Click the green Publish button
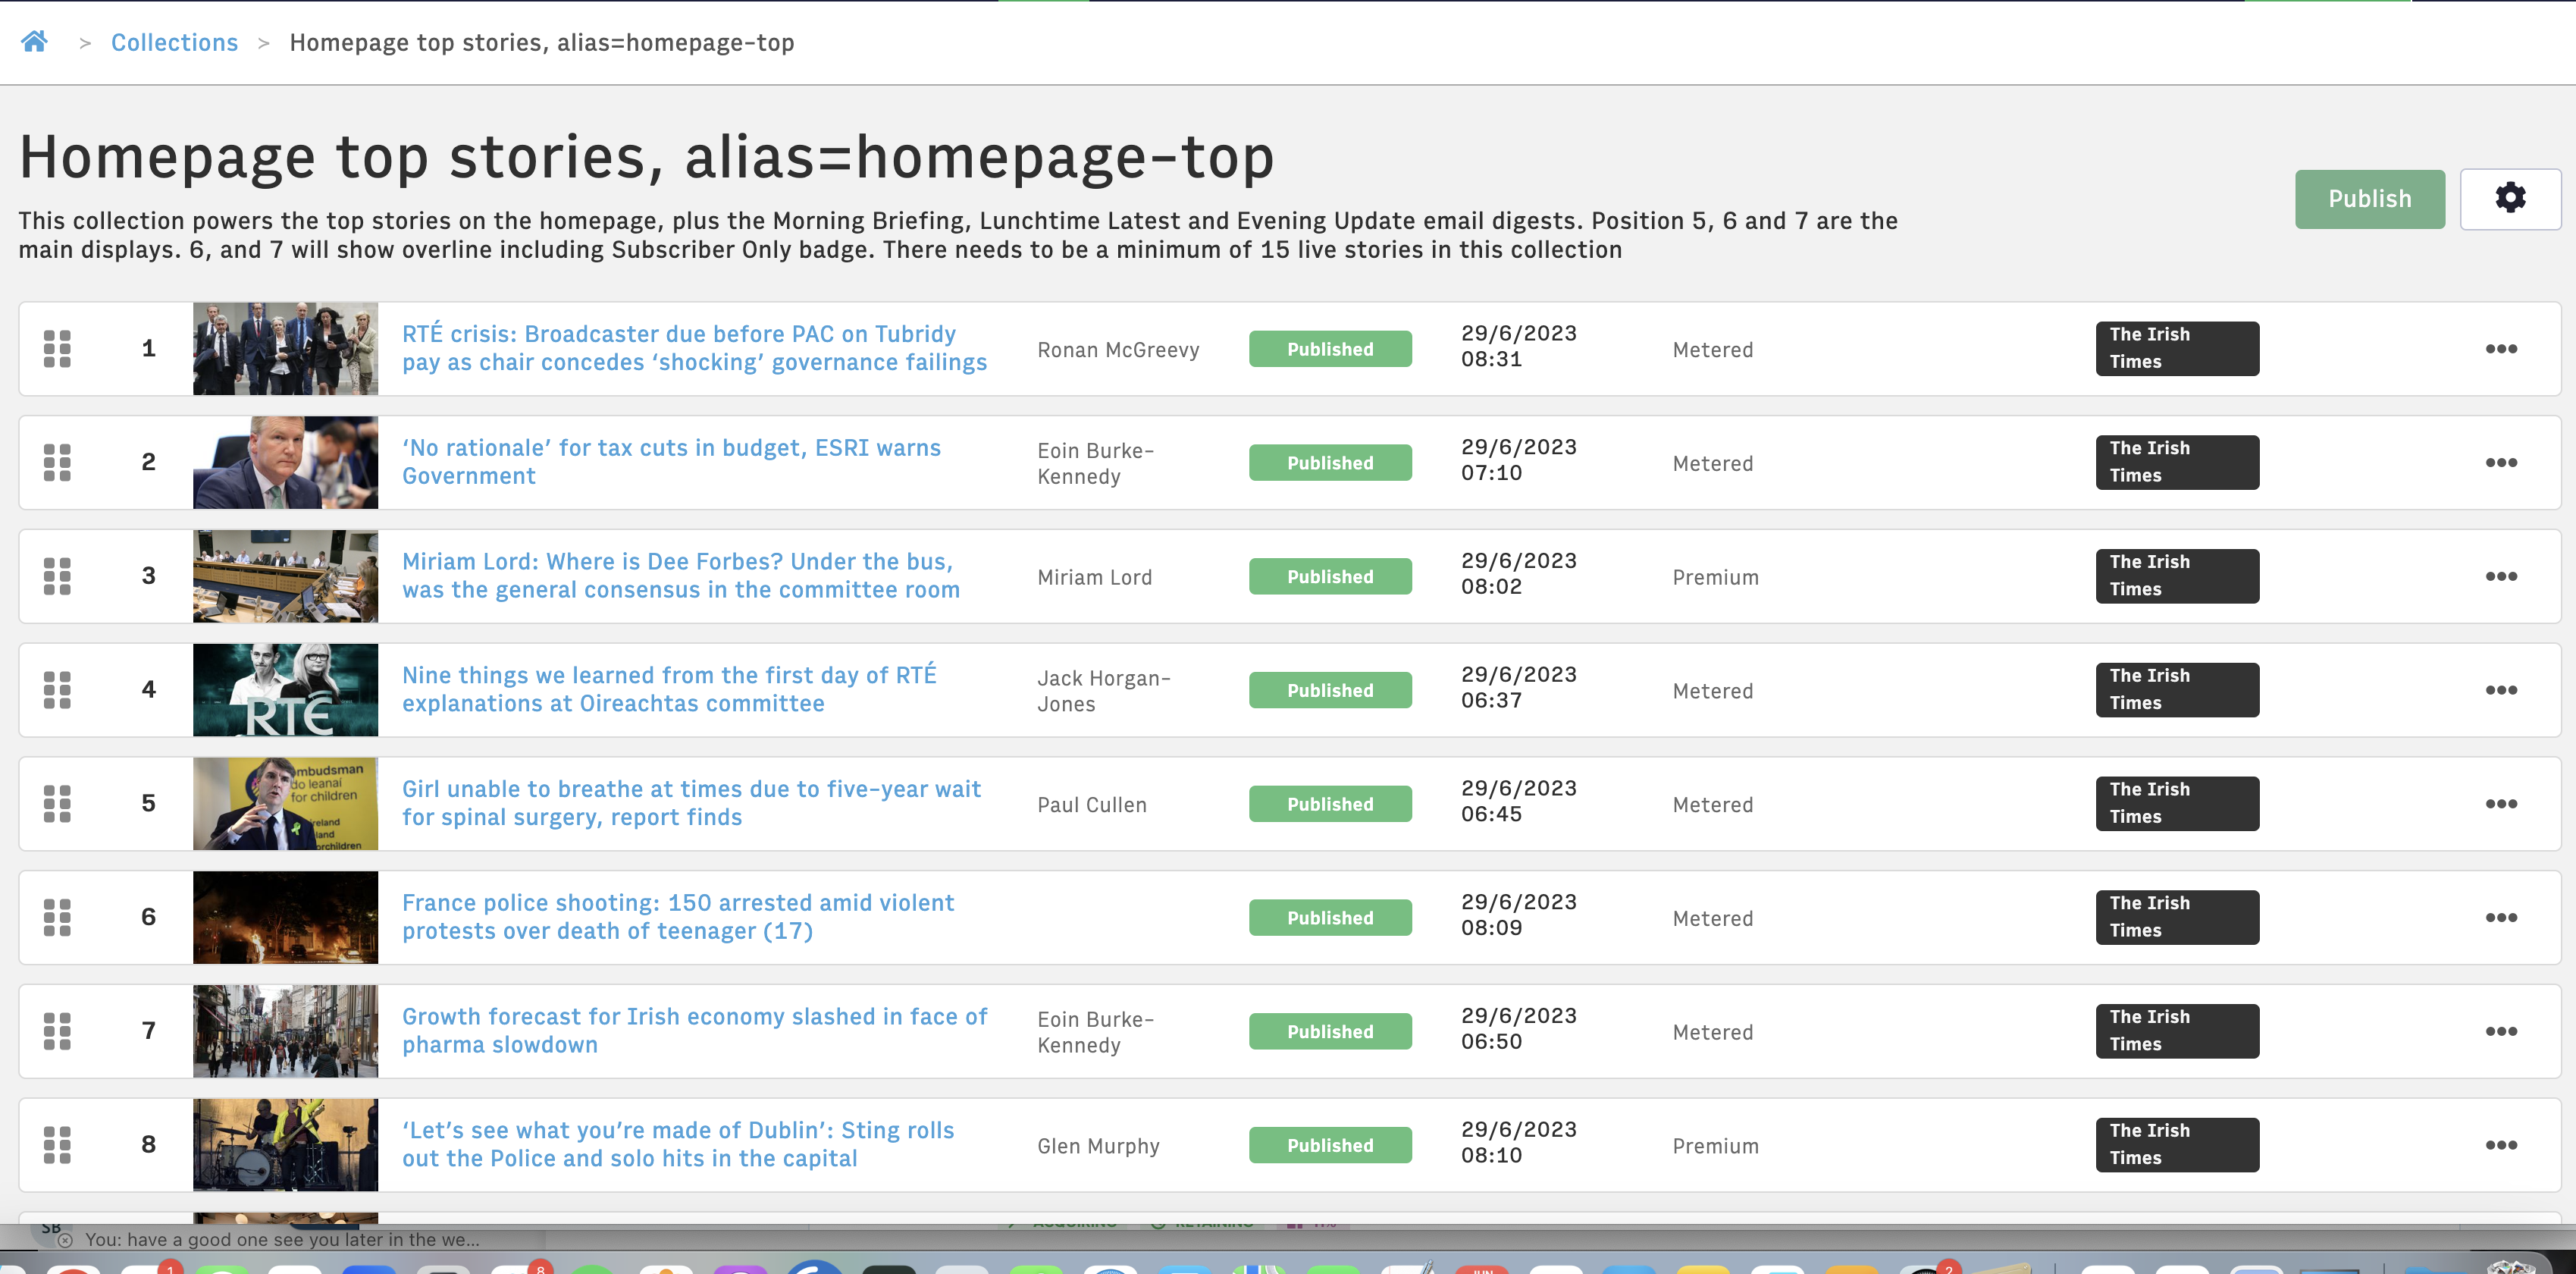Viewport: 2576px width, 1274px height. point(2369,199)
